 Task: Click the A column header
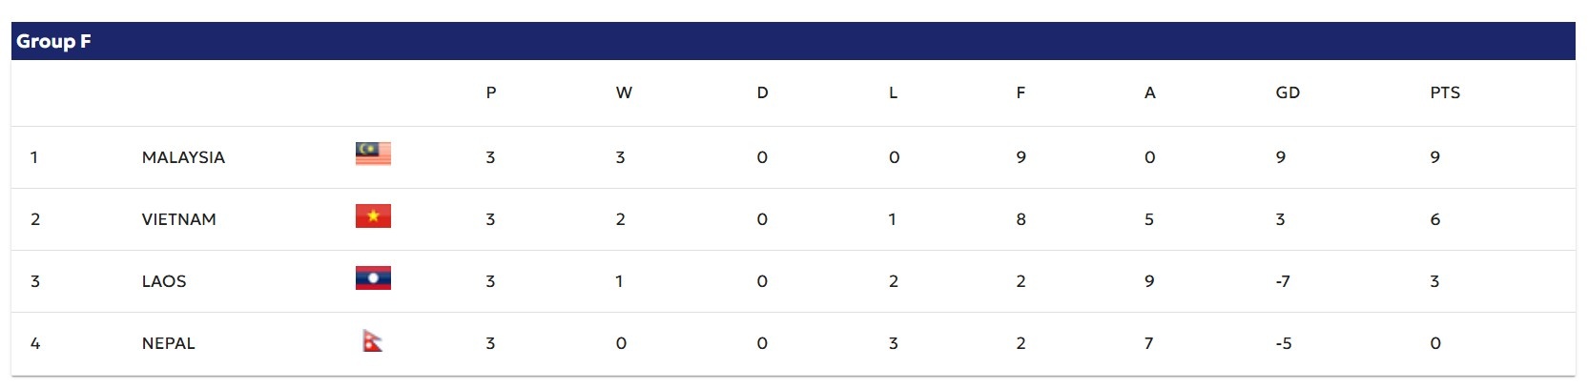tap(1149, 92)
